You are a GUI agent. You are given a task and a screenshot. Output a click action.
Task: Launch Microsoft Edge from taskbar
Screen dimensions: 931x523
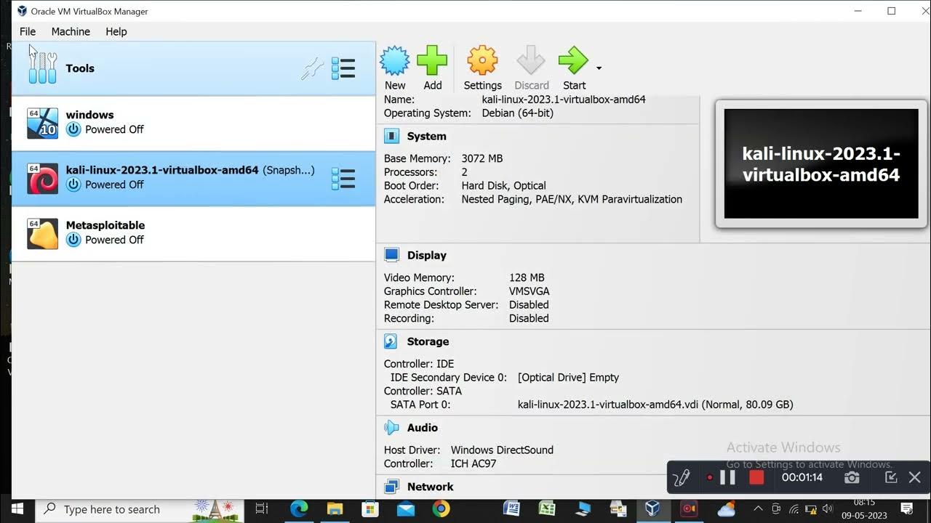[x=299, y=509]
